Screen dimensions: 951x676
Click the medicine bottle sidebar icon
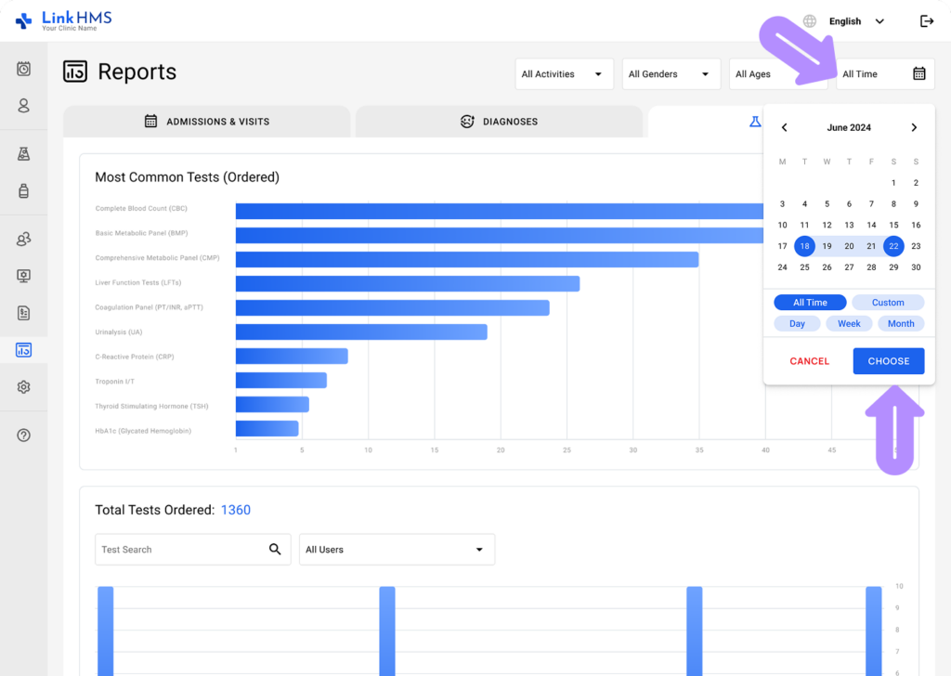(x=23, y=191)
